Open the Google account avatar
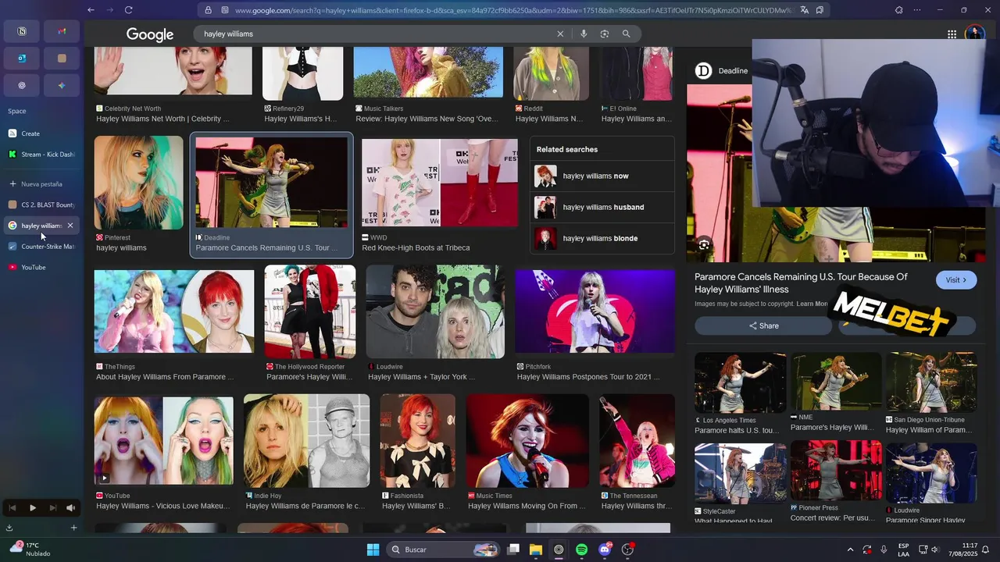 click(974, 34)
